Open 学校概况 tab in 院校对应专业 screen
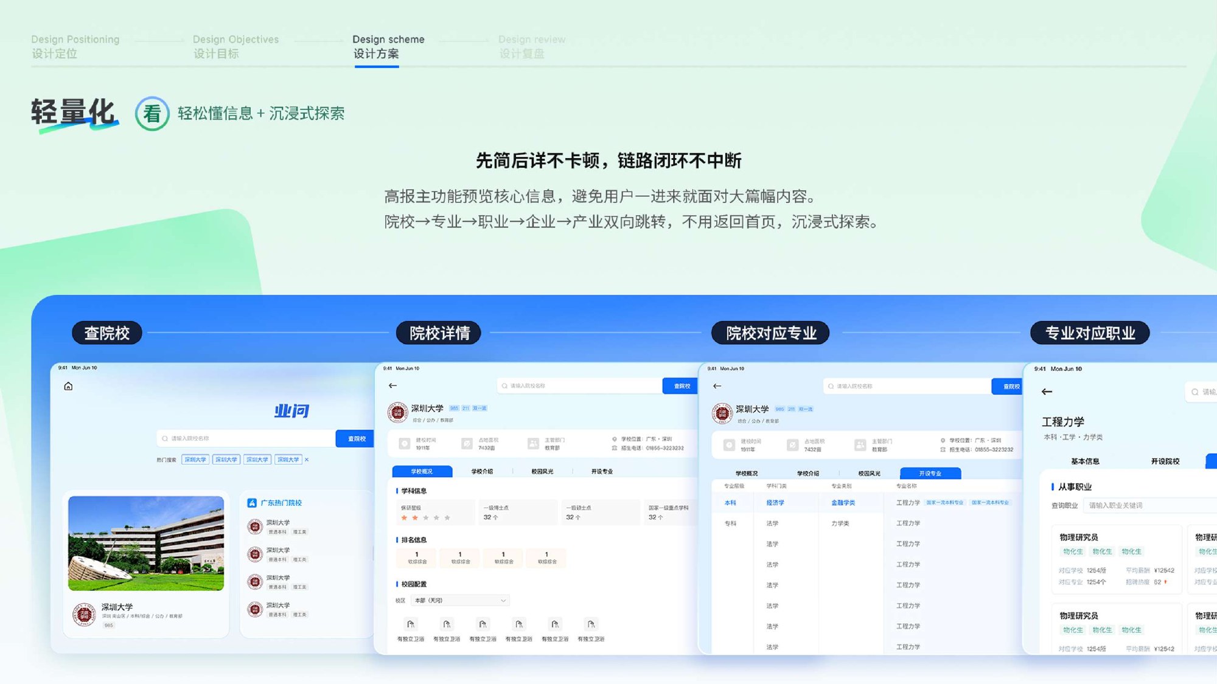 pos(747,473)
